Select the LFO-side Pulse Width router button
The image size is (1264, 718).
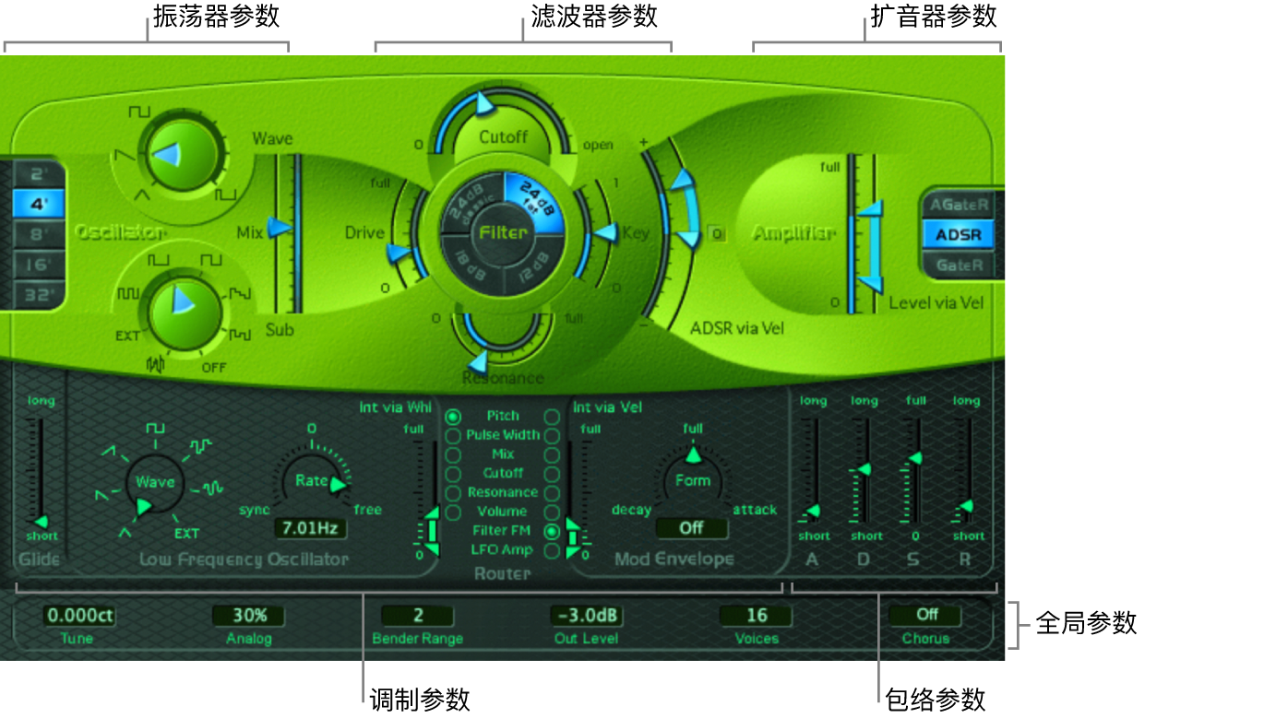453,435
